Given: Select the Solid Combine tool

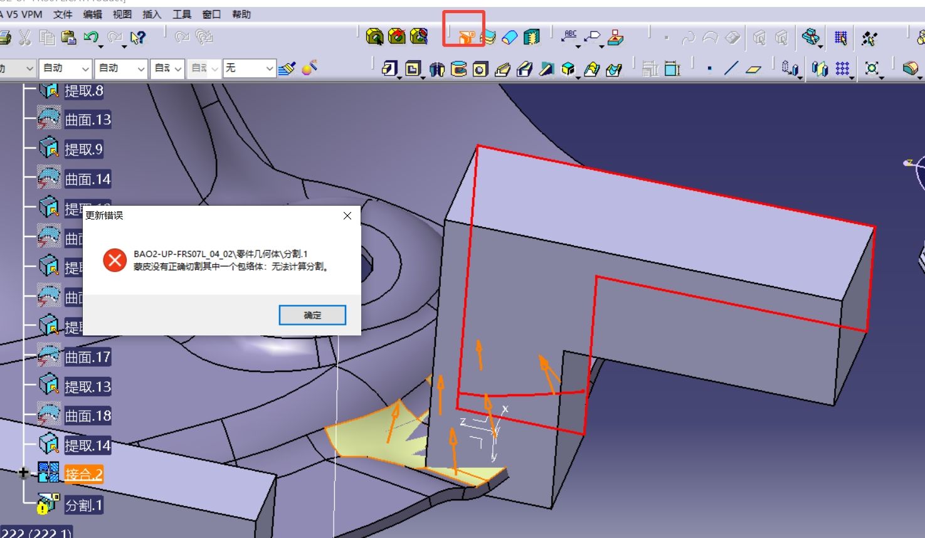Looking at the screenshot, I should point(568,69).
